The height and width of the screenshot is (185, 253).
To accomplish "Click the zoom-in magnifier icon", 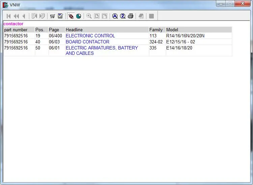I will coord(89,16).
